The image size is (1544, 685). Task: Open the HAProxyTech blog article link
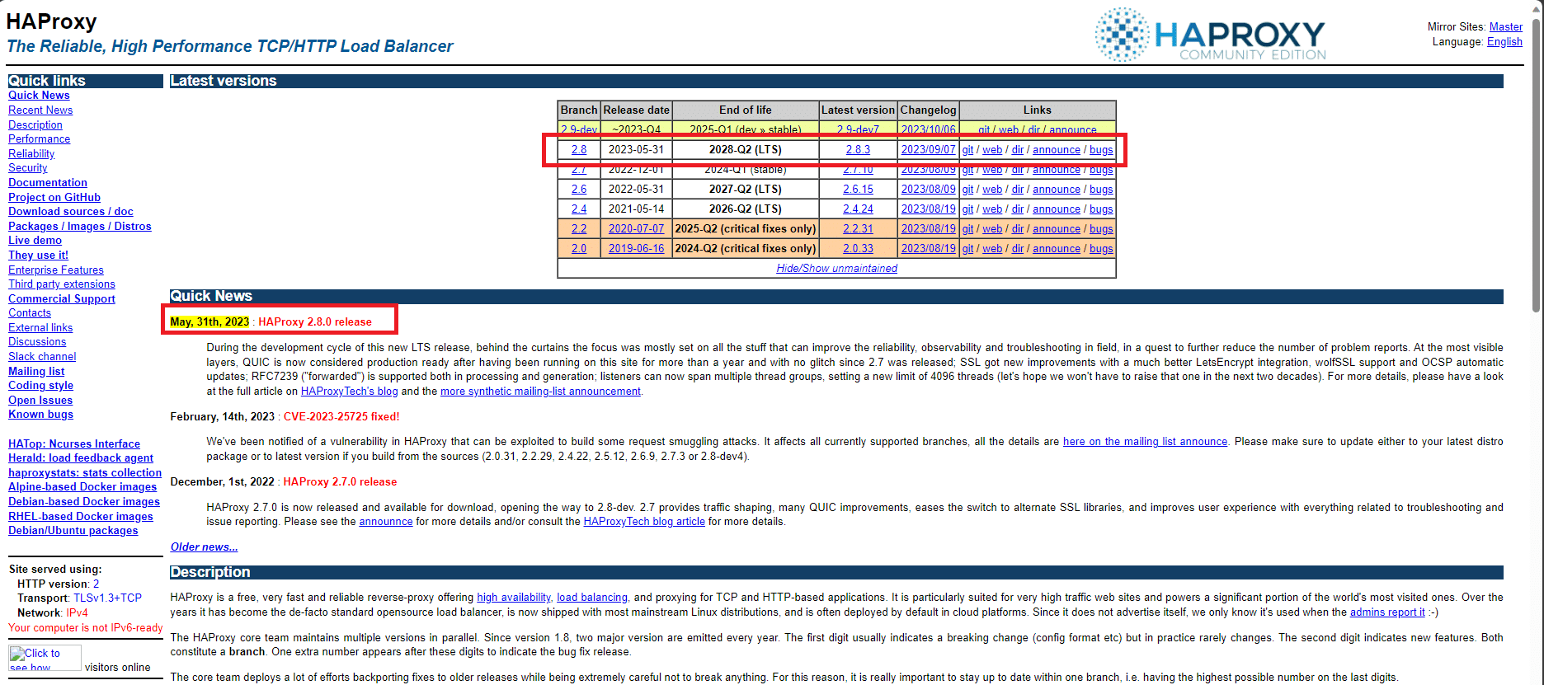click(644, 521)
